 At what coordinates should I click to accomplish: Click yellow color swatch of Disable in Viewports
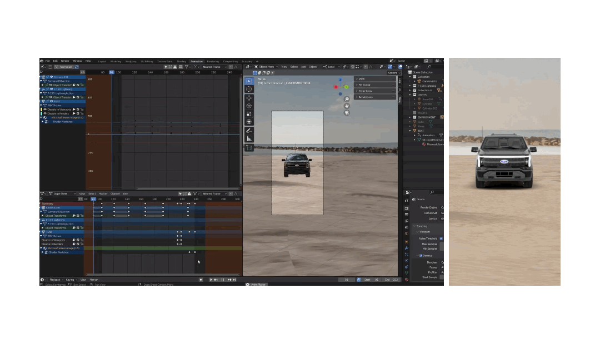pos(41,110)
